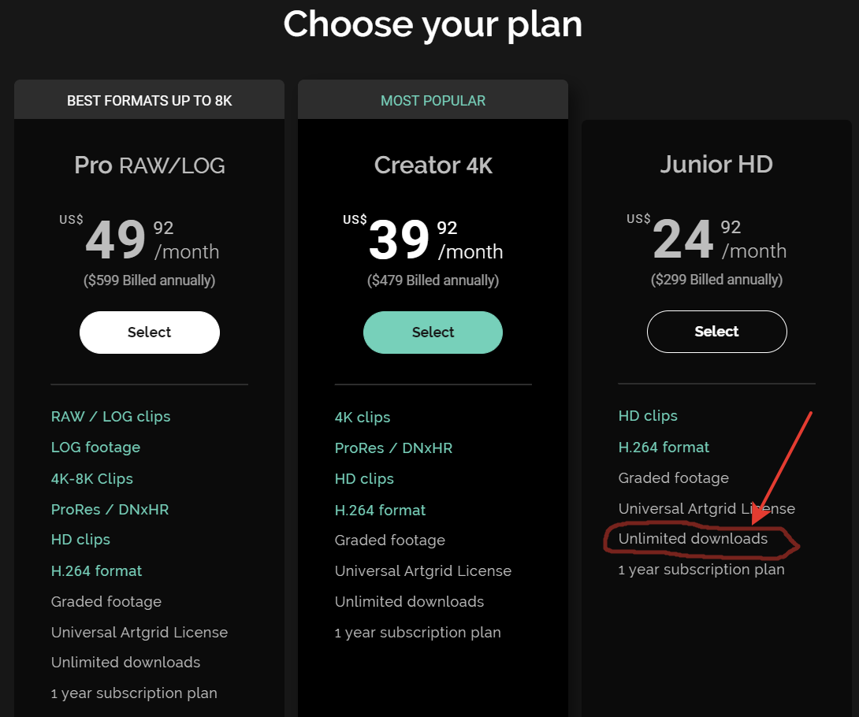Click the Choose your plan heading

click(433, 24)
